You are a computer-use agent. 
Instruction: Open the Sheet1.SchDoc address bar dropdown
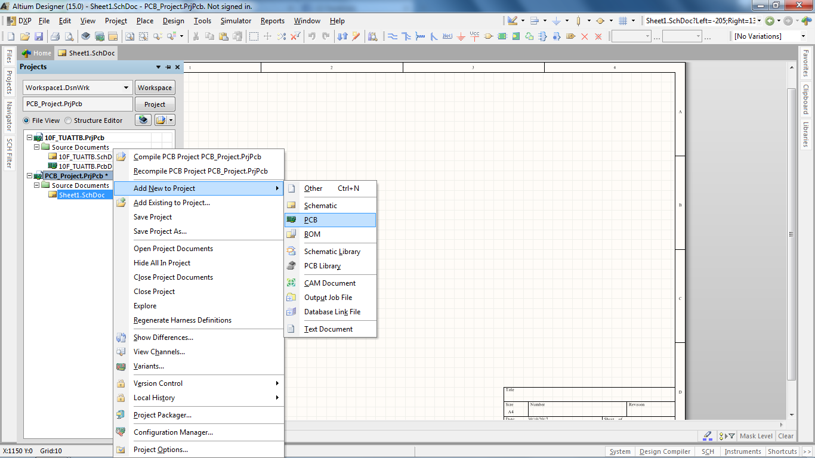(760, 21)
